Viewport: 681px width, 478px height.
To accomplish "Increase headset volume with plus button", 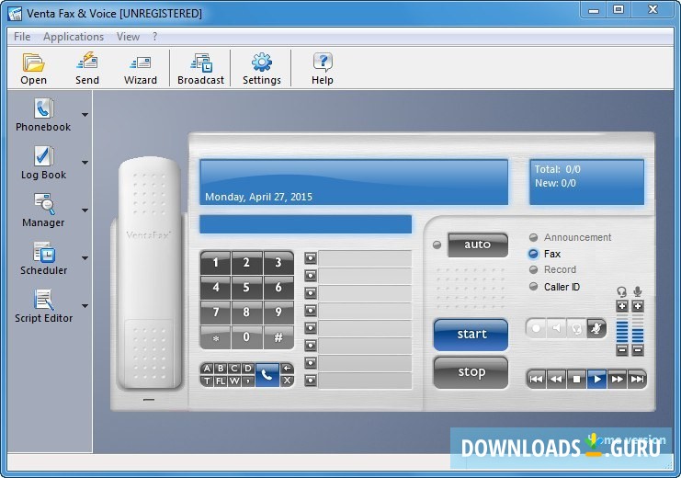I will click(x=622, y=306).
